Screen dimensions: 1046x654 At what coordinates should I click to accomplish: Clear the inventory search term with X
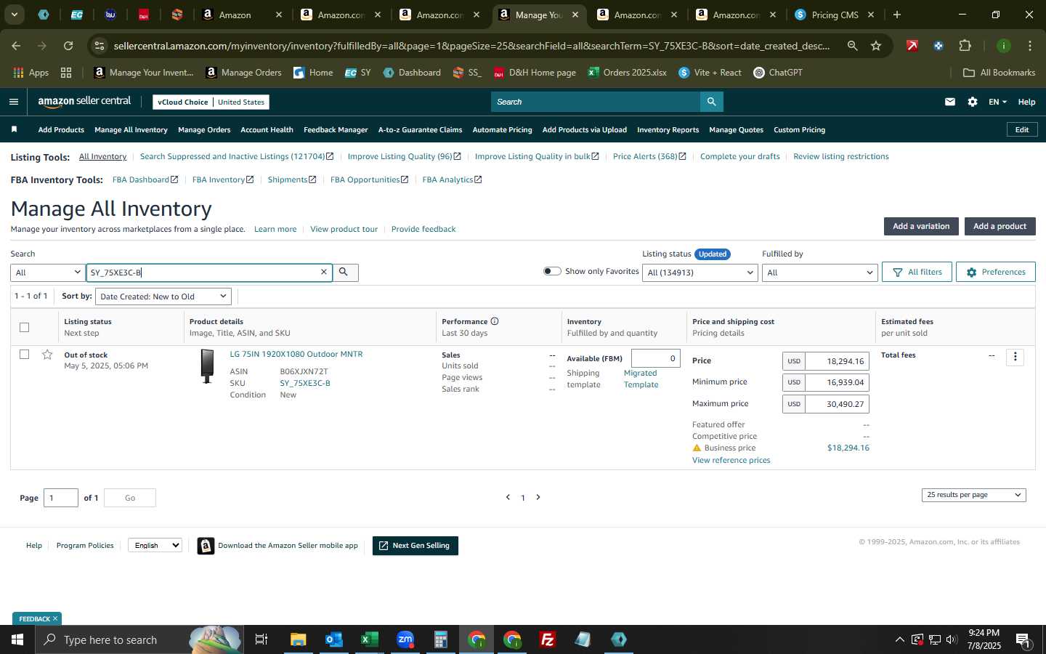click(x=324, y=272)
